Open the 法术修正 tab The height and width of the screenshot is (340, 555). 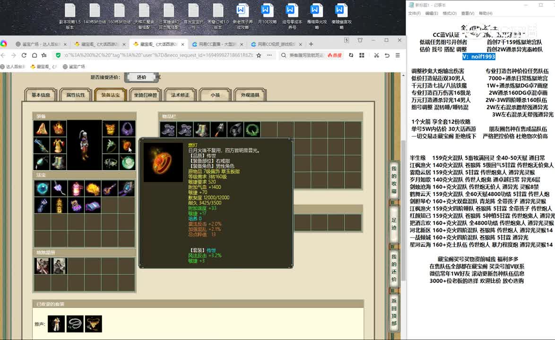click(x=180, y=95)
